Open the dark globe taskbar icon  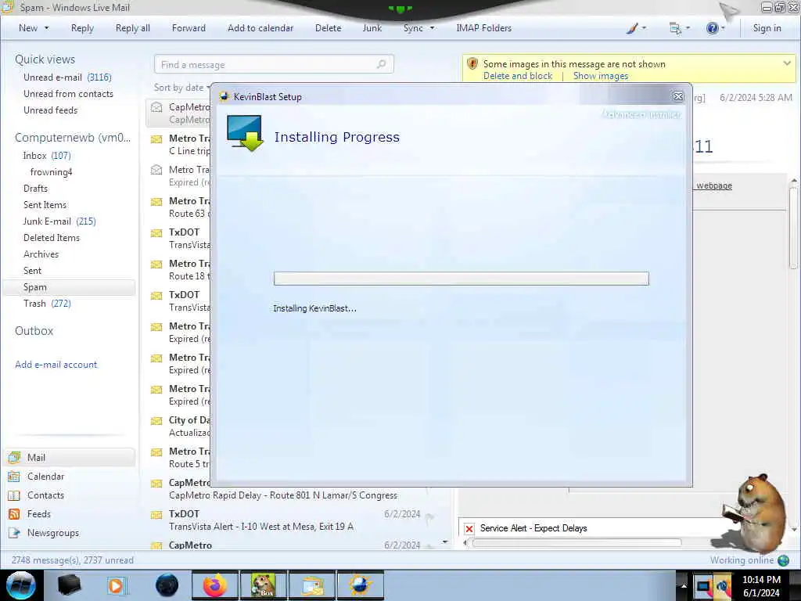[167, 585]
